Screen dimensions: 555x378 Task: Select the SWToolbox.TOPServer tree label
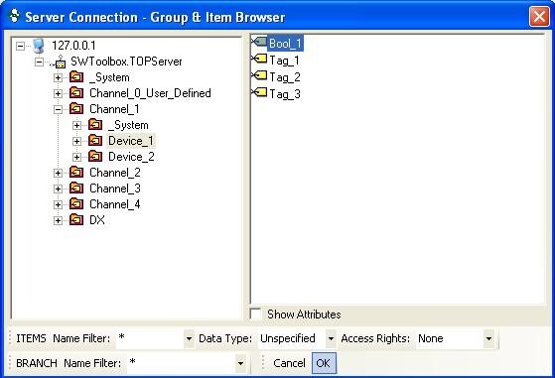tap(126, 62)
